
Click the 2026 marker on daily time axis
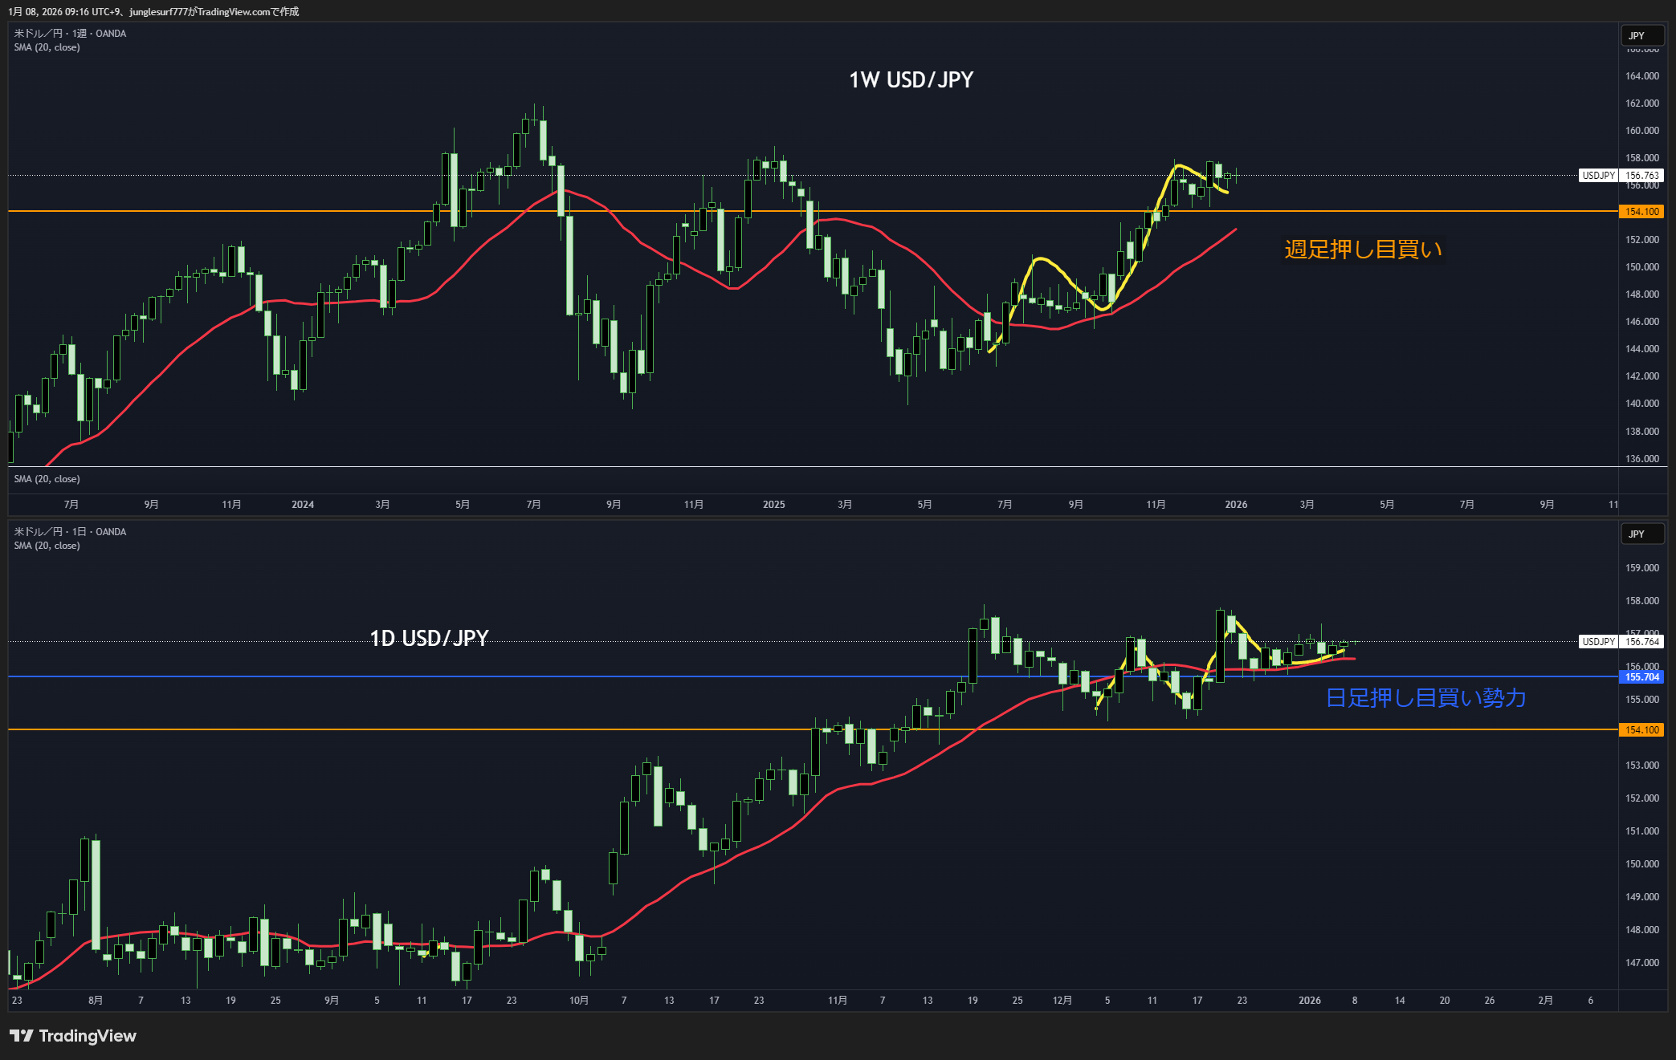(1309, 1001)
